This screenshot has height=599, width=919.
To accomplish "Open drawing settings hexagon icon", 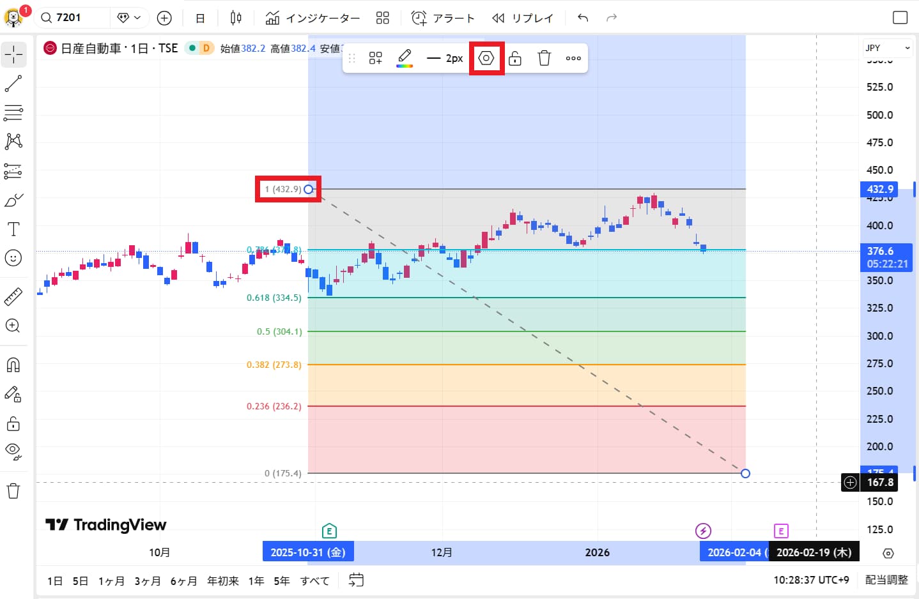I will tap(486, 59).
